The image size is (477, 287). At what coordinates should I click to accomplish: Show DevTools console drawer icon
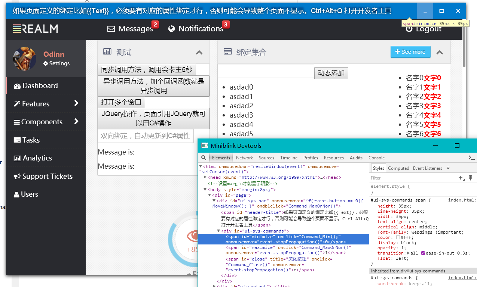pos(471,158)
